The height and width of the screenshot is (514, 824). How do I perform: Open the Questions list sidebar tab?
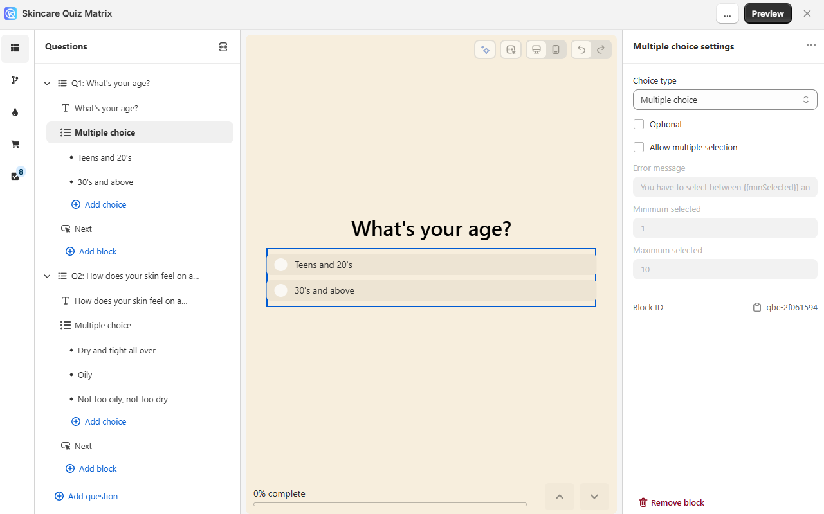click(15, 48)
